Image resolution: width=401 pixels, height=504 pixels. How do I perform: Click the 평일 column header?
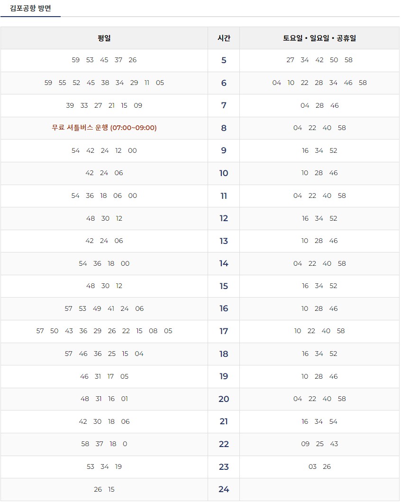coord(104,38)
